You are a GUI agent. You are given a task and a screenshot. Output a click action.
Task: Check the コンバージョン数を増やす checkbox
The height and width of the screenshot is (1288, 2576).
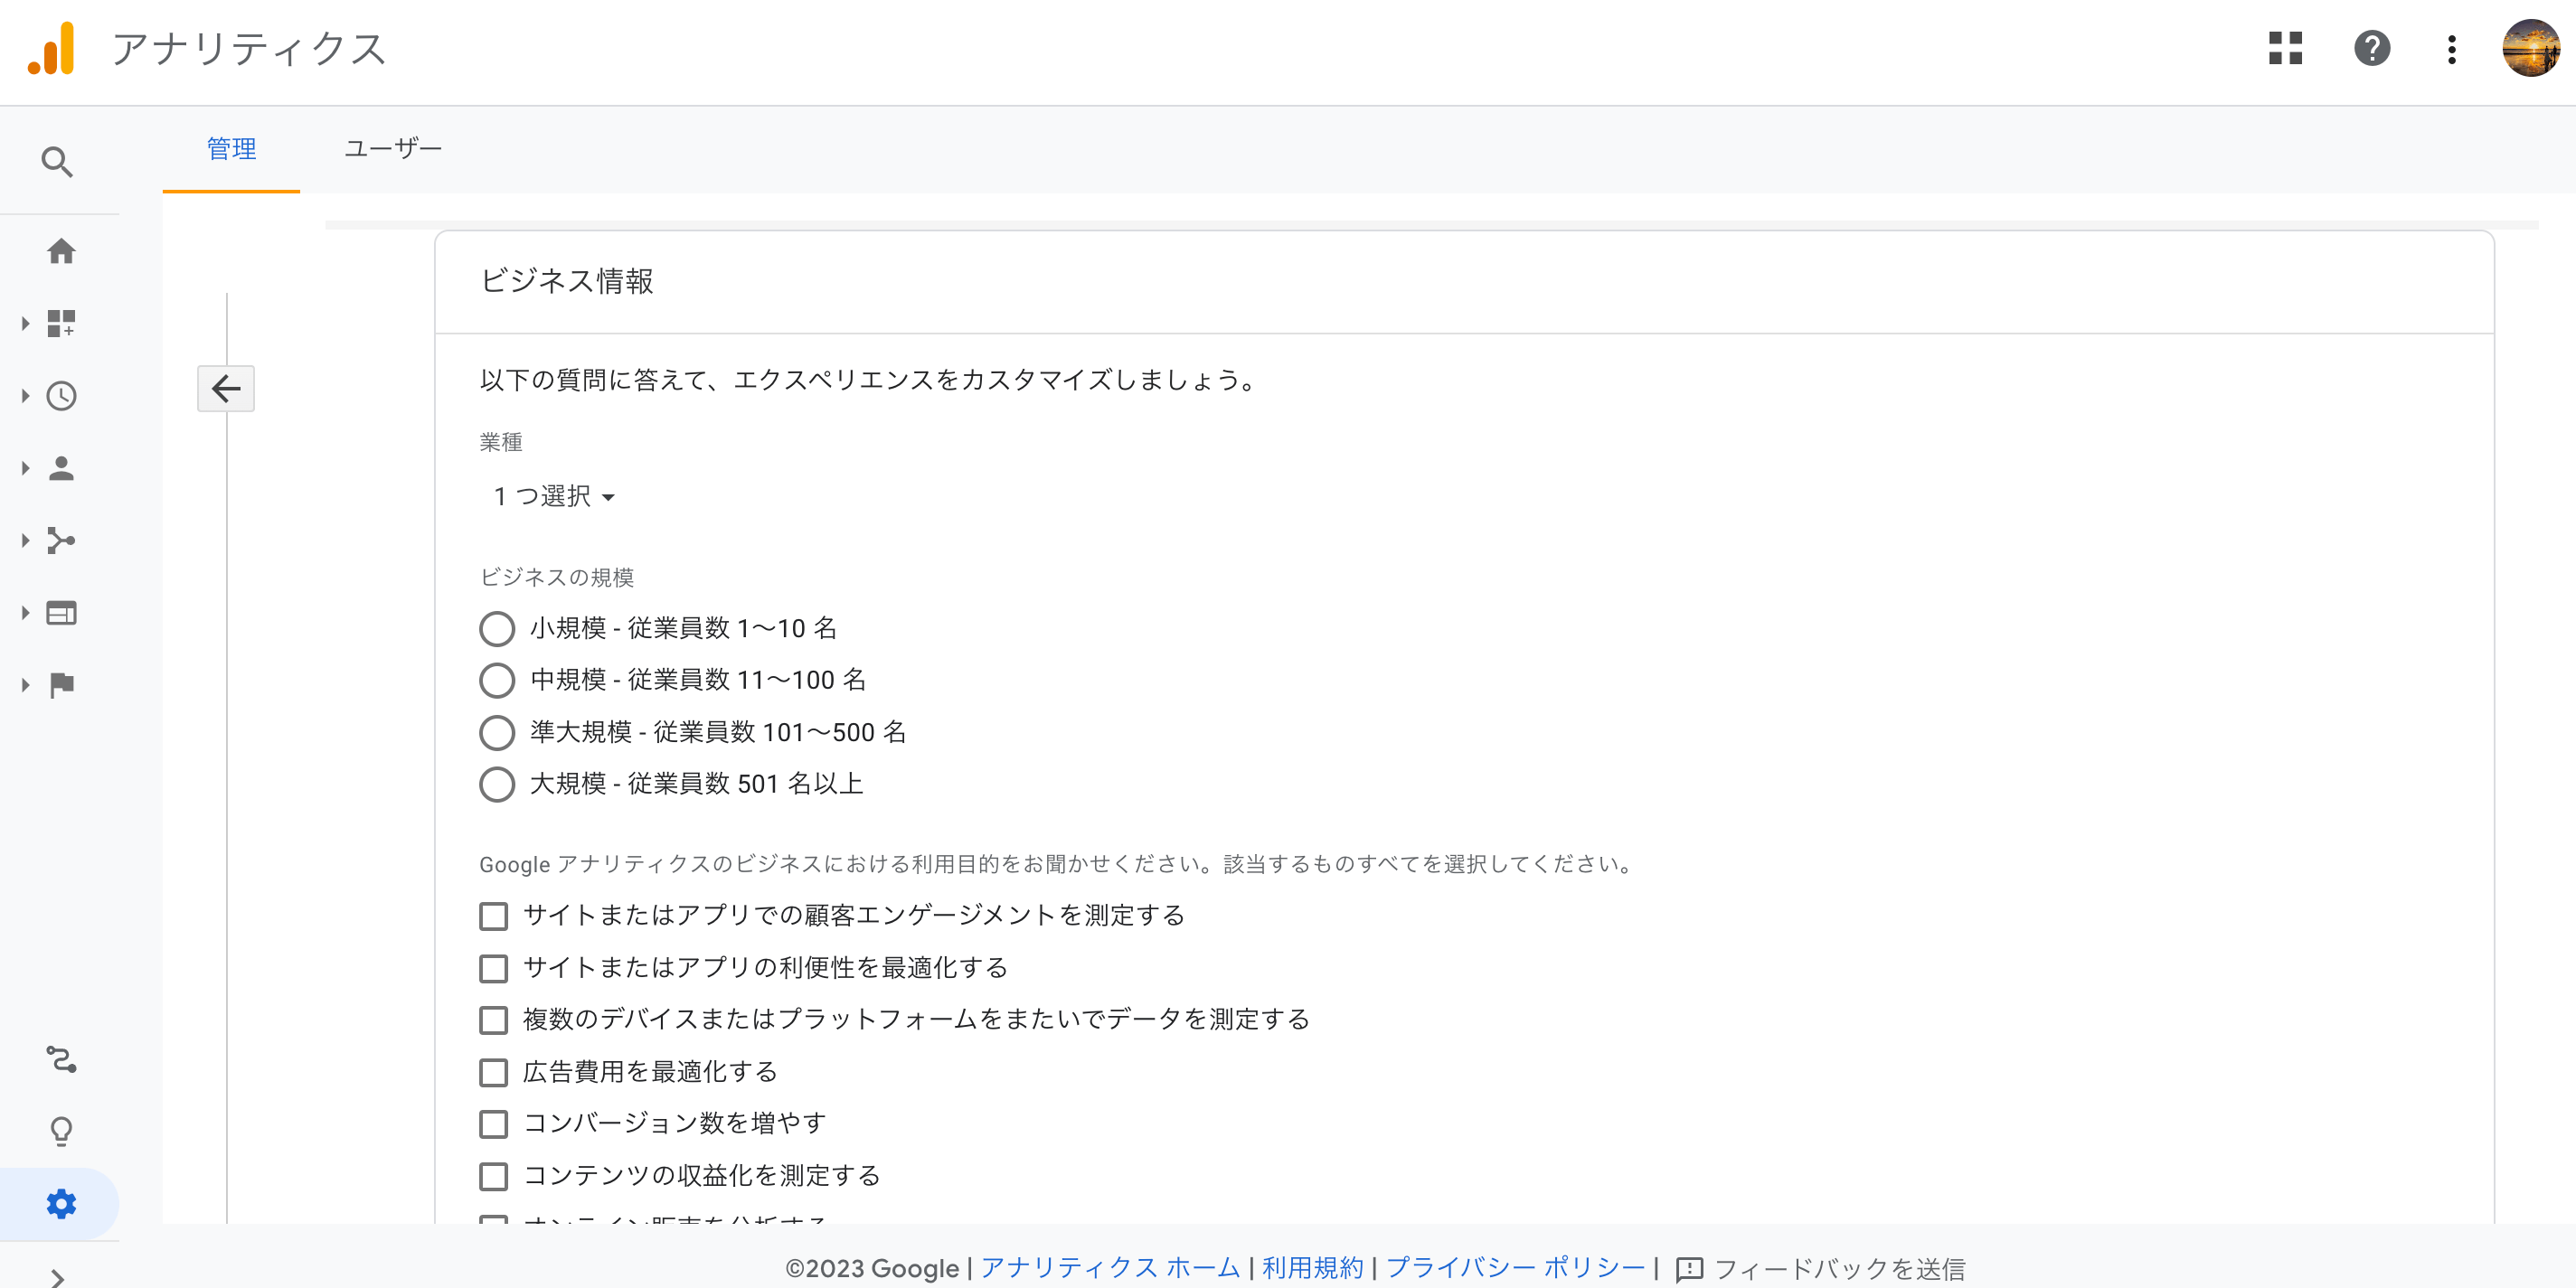(x=493, y=1124)
